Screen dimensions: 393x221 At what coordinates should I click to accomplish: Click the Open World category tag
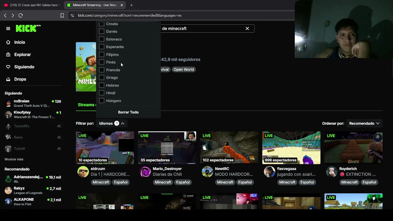184,69
